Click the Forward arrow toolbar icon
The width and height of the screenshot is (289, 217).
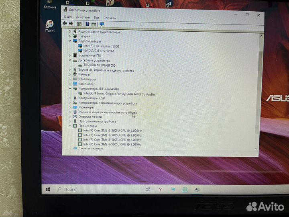[71, 23]
